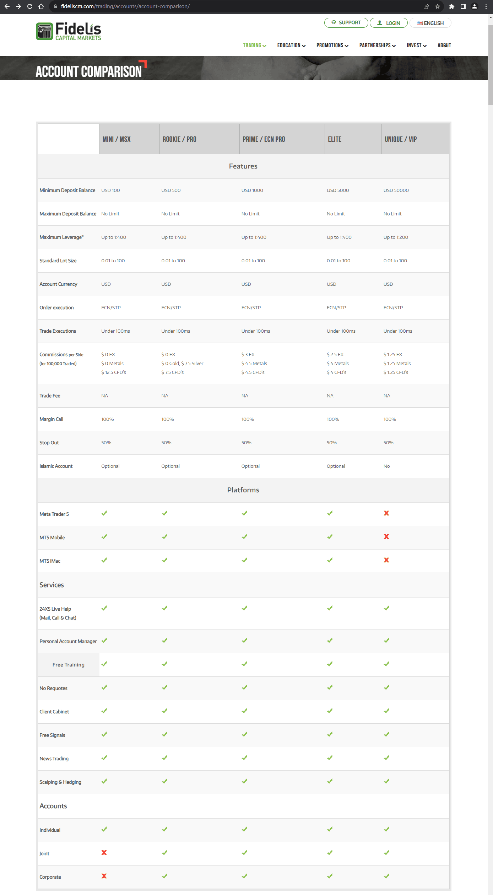Expand the Promotions dropdown menu

click(x=332, y=45)
